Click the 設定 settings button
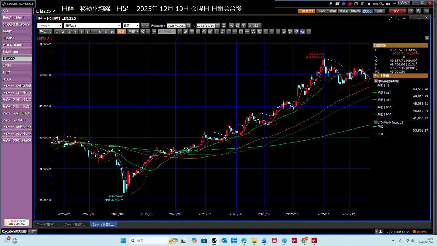Screen dimensions: 437x246 [254, 26]
